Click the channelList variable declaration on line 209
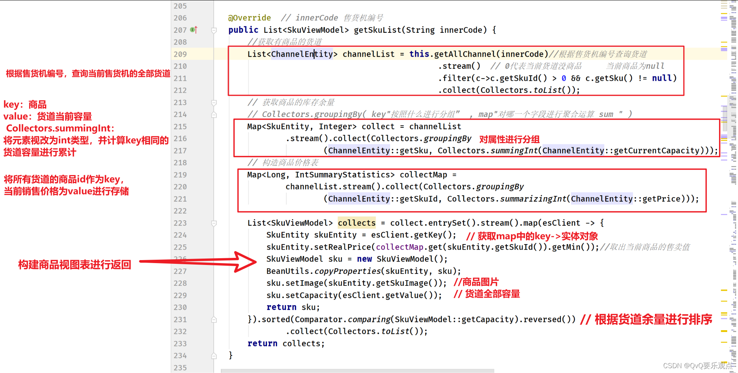738x373 pixels. [x=368, y=54]
